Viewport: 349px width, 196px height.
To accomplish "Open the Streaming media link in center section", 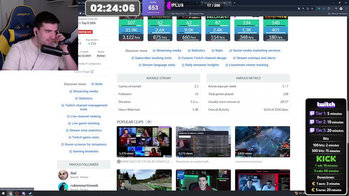I will click(167, 50).
